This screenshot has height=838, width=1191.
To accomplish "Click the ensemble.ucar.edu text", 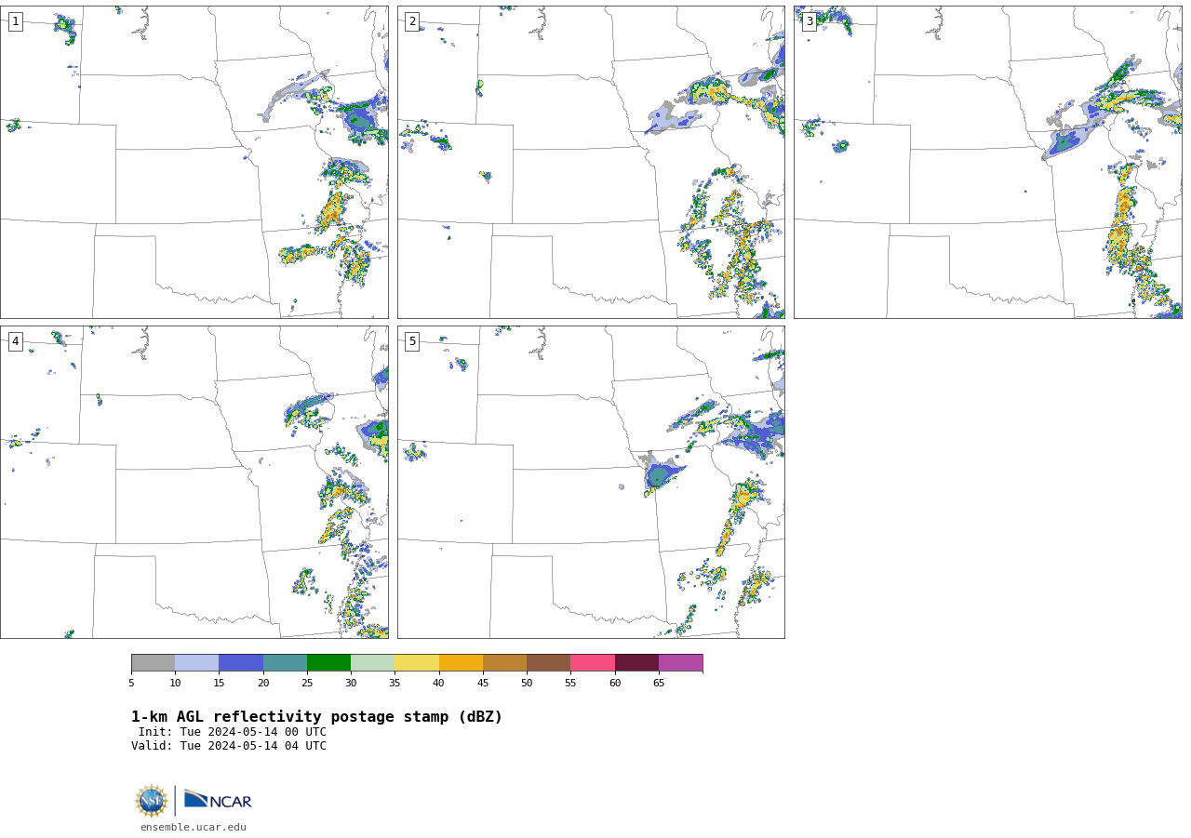I will [x=194, y=827].
